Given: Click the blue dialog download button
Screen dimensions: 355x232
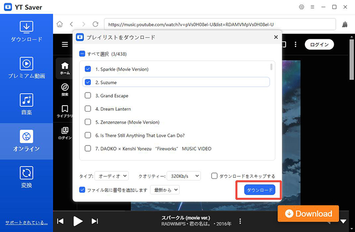Looking at the screenshot, I should (260, 190).
